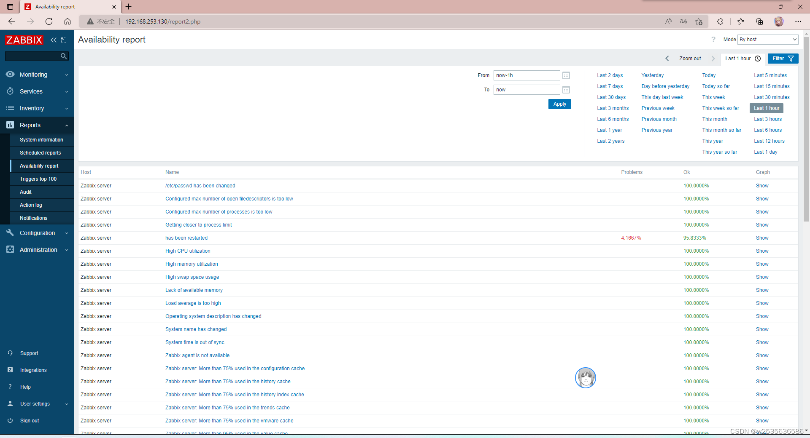Viewport: 810px width, 438px height.
Task: Open Action log page
Action: pyautogui.click(x=31, y=205)
